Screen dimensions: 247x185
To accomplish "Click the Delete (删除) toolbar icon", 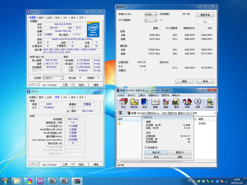I will 166,102.
